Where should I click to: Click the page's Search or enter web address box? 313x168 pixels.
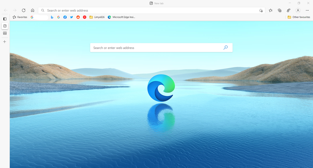[161, 48]
